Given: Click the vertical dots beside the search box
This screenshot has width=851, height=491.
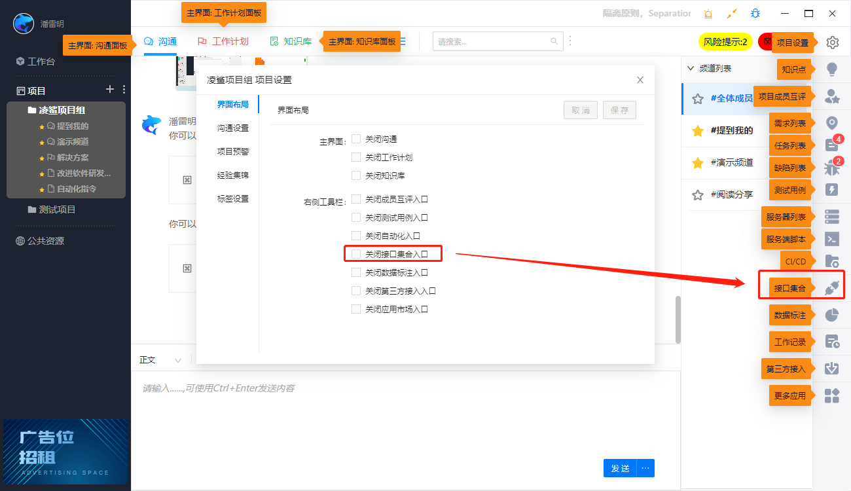Looking at the screenshot, I should [570, 41].
